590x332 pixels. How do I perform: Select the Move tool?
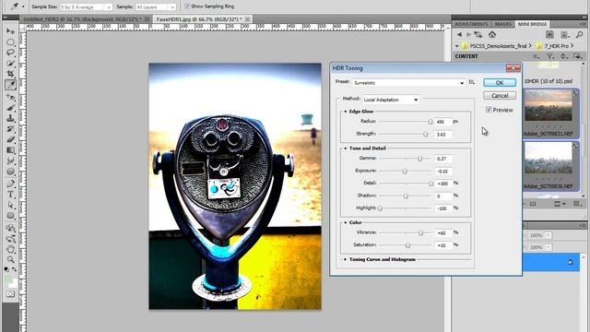pos(10,31)
